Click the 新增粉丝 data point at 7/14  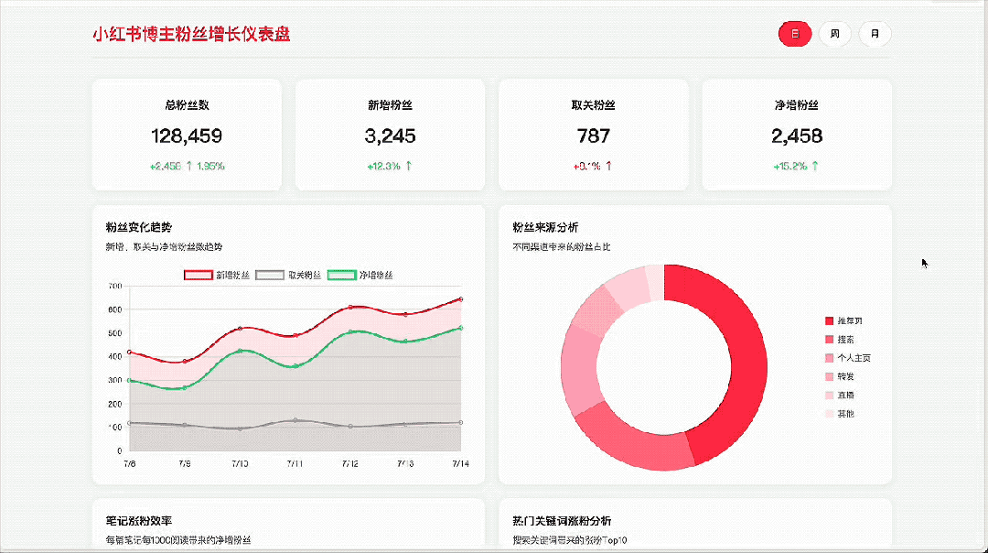(460, 298)
